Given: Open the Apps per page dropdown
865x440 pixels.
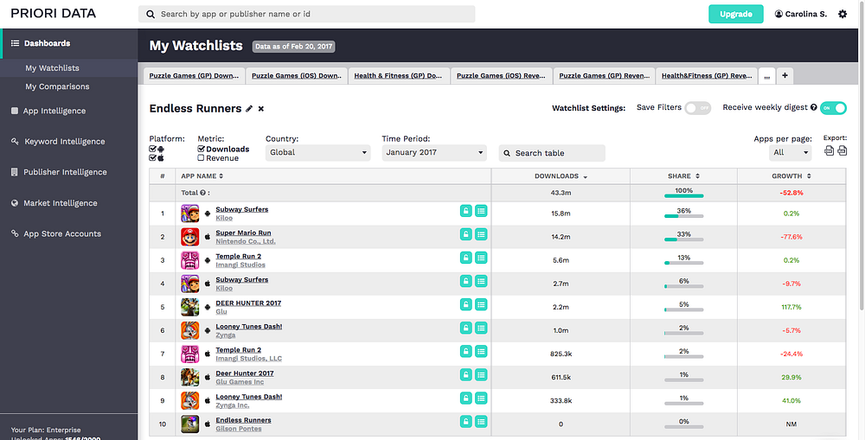Looking at the screenshot, I should coord(790,152).
